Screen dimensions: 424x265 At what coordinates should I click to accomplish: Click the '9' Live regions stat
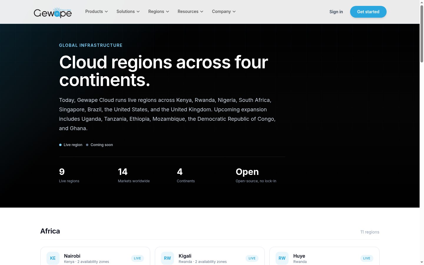69,175
